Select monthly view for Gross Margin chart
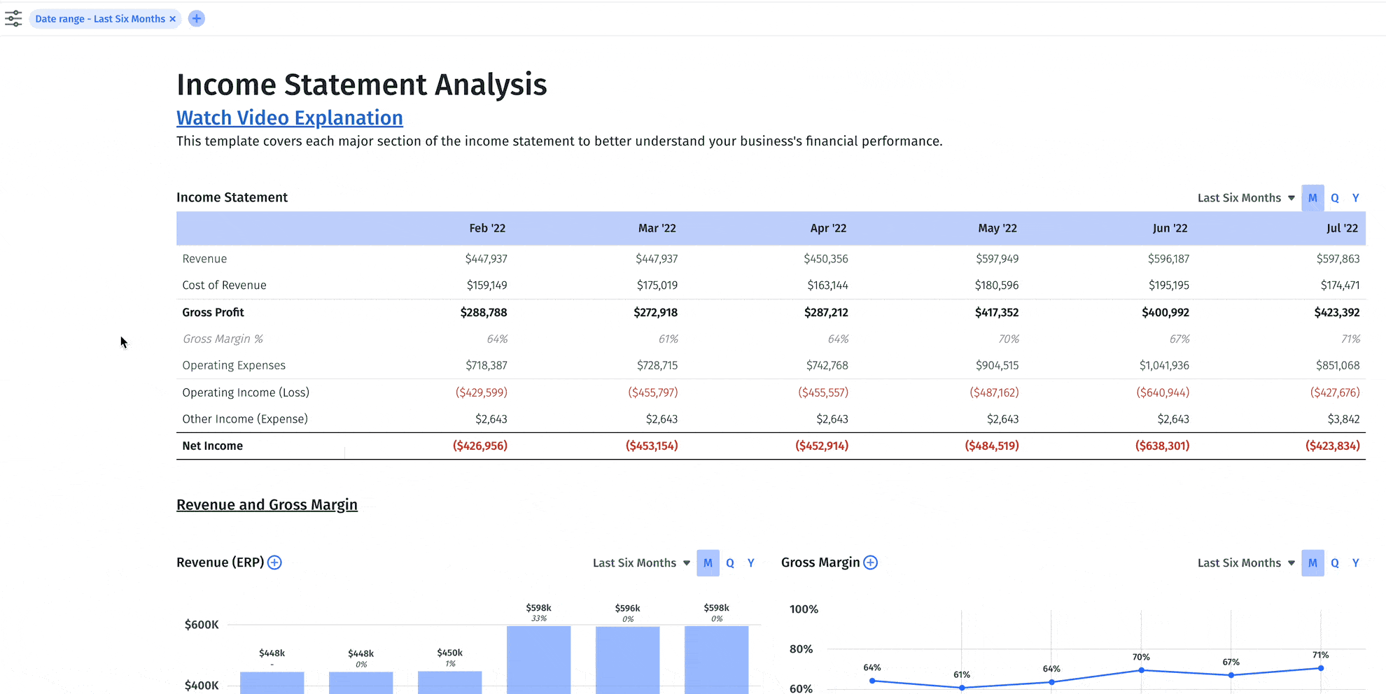Viewport: 1386px width, 694px height. 1312,563
